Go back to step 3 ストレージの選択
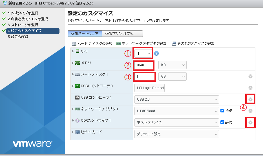 pos(23,25)
